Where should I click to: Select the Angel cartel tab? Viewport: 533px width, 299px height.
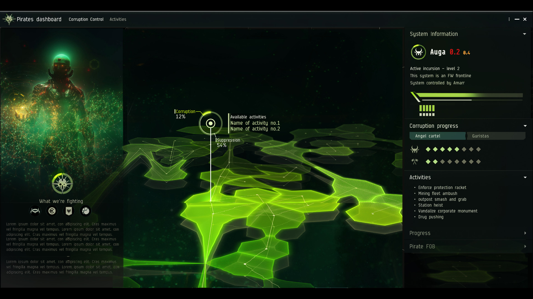438,136
